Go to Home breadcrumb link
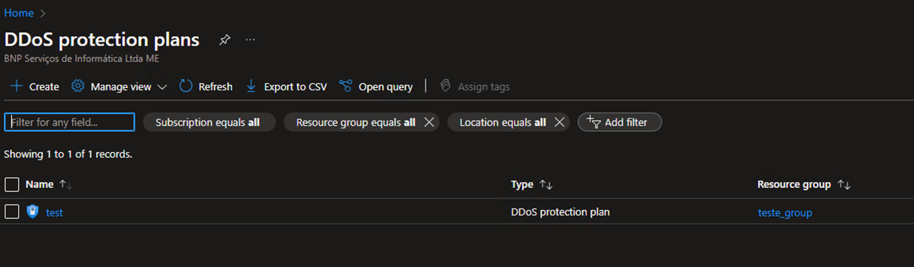The image size is (914, 267). click(19, 13)
